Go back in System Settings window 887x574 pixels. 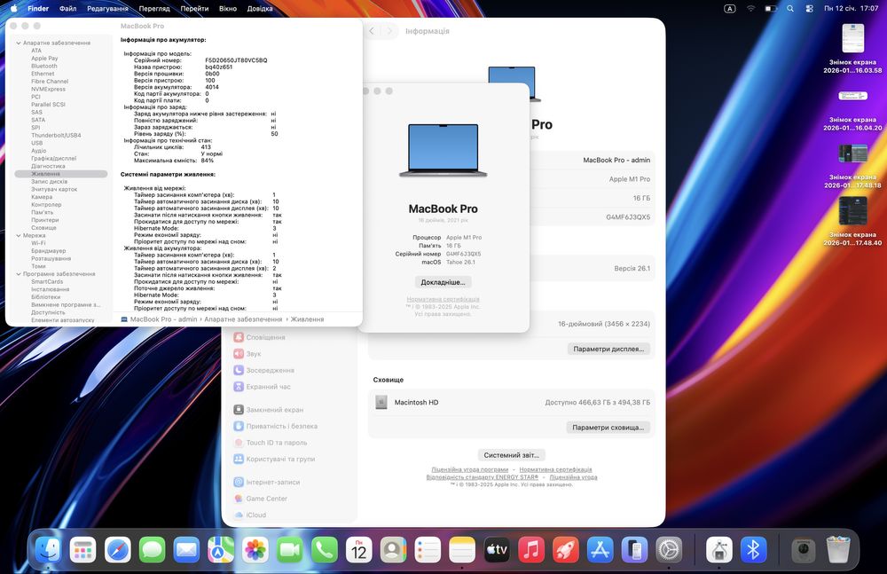pos(372,31)
